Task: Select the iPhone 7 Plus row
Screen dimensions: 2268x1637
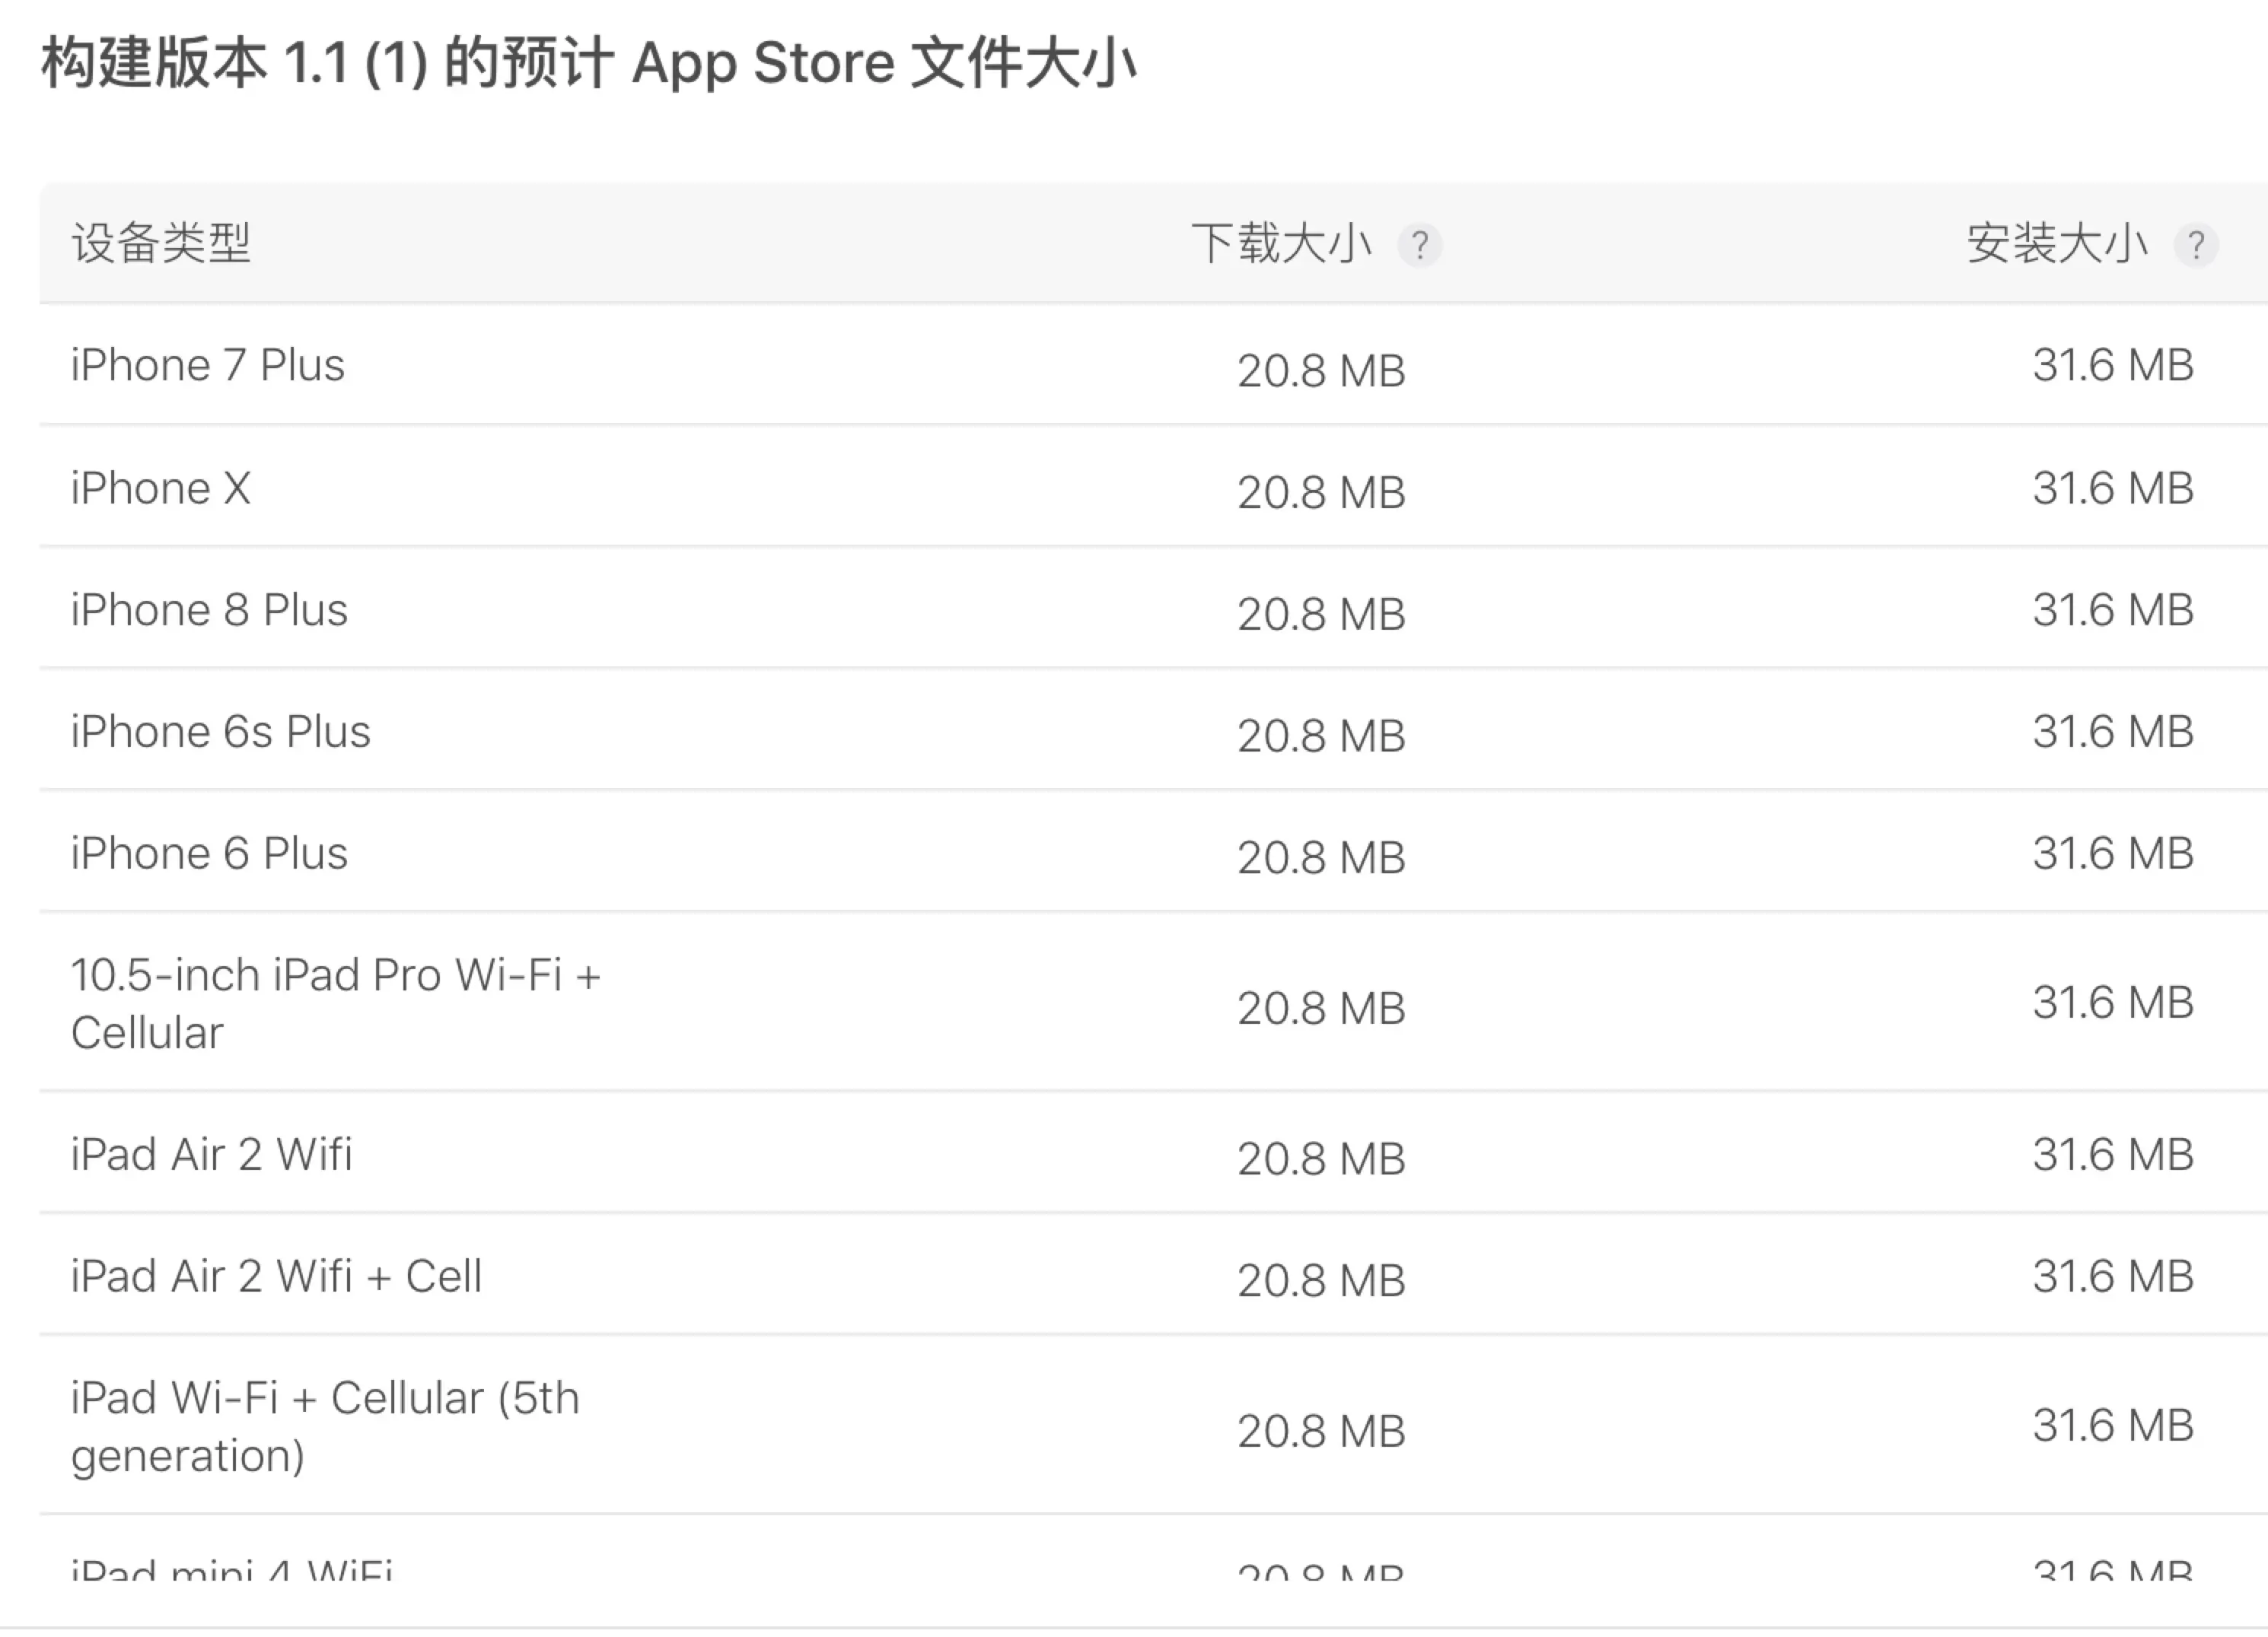Action: click(208, 365)
